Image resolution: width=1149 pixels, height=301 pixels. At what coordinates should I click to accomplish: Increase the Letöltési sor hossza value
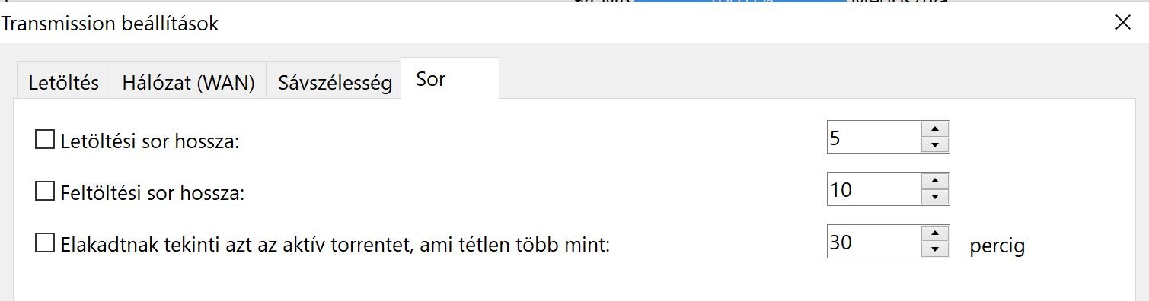(934, 128)
